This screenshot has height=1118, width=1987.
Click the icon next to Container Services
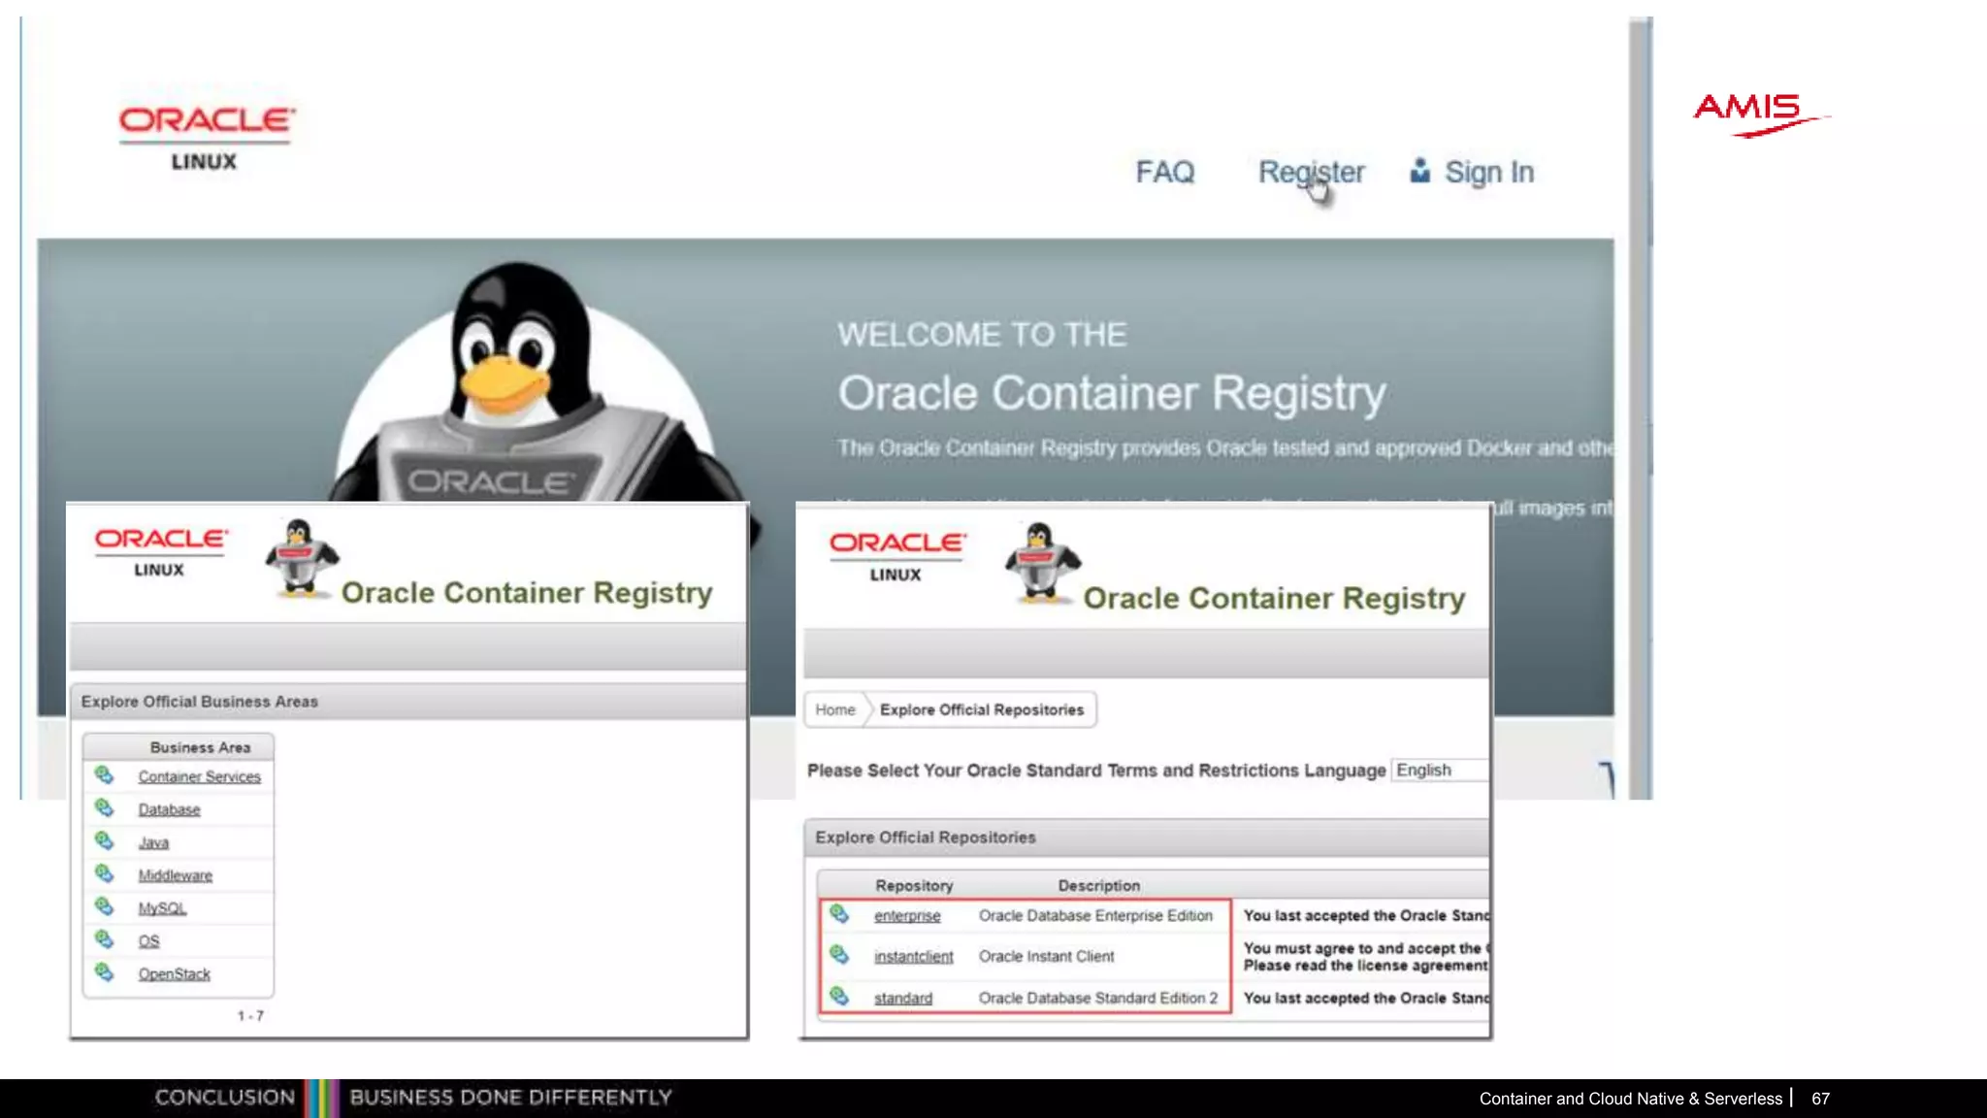(104, 775)
